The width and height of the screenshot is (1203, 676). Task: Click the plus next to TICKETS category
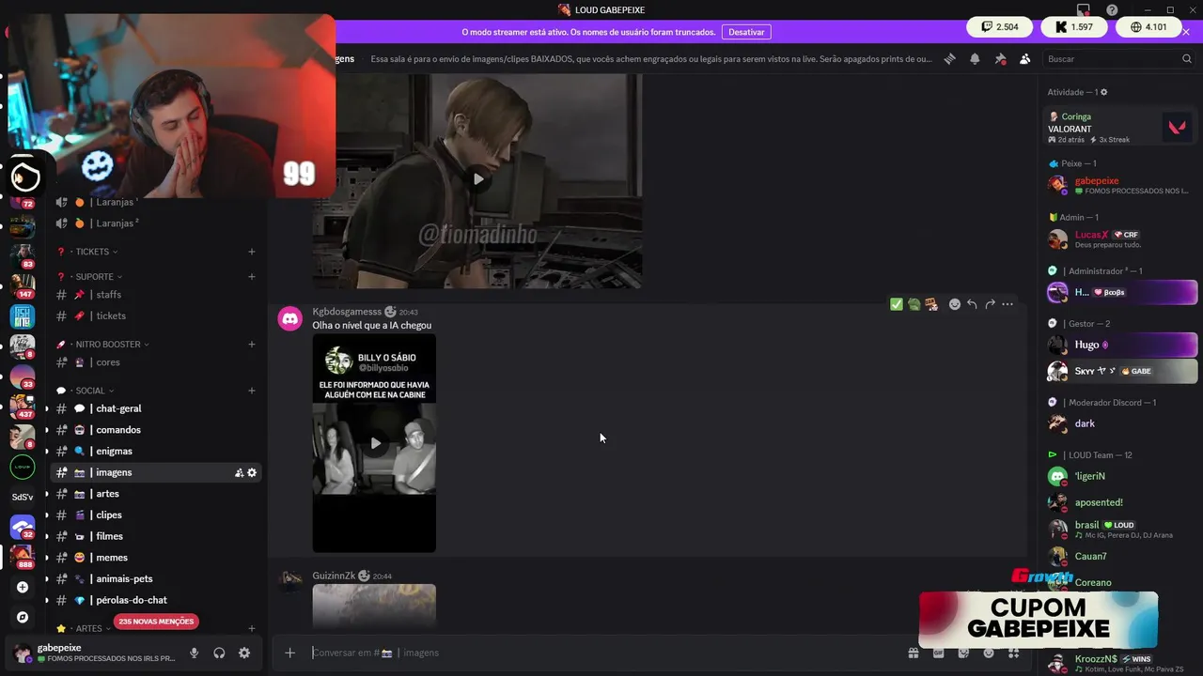point(251,252)
